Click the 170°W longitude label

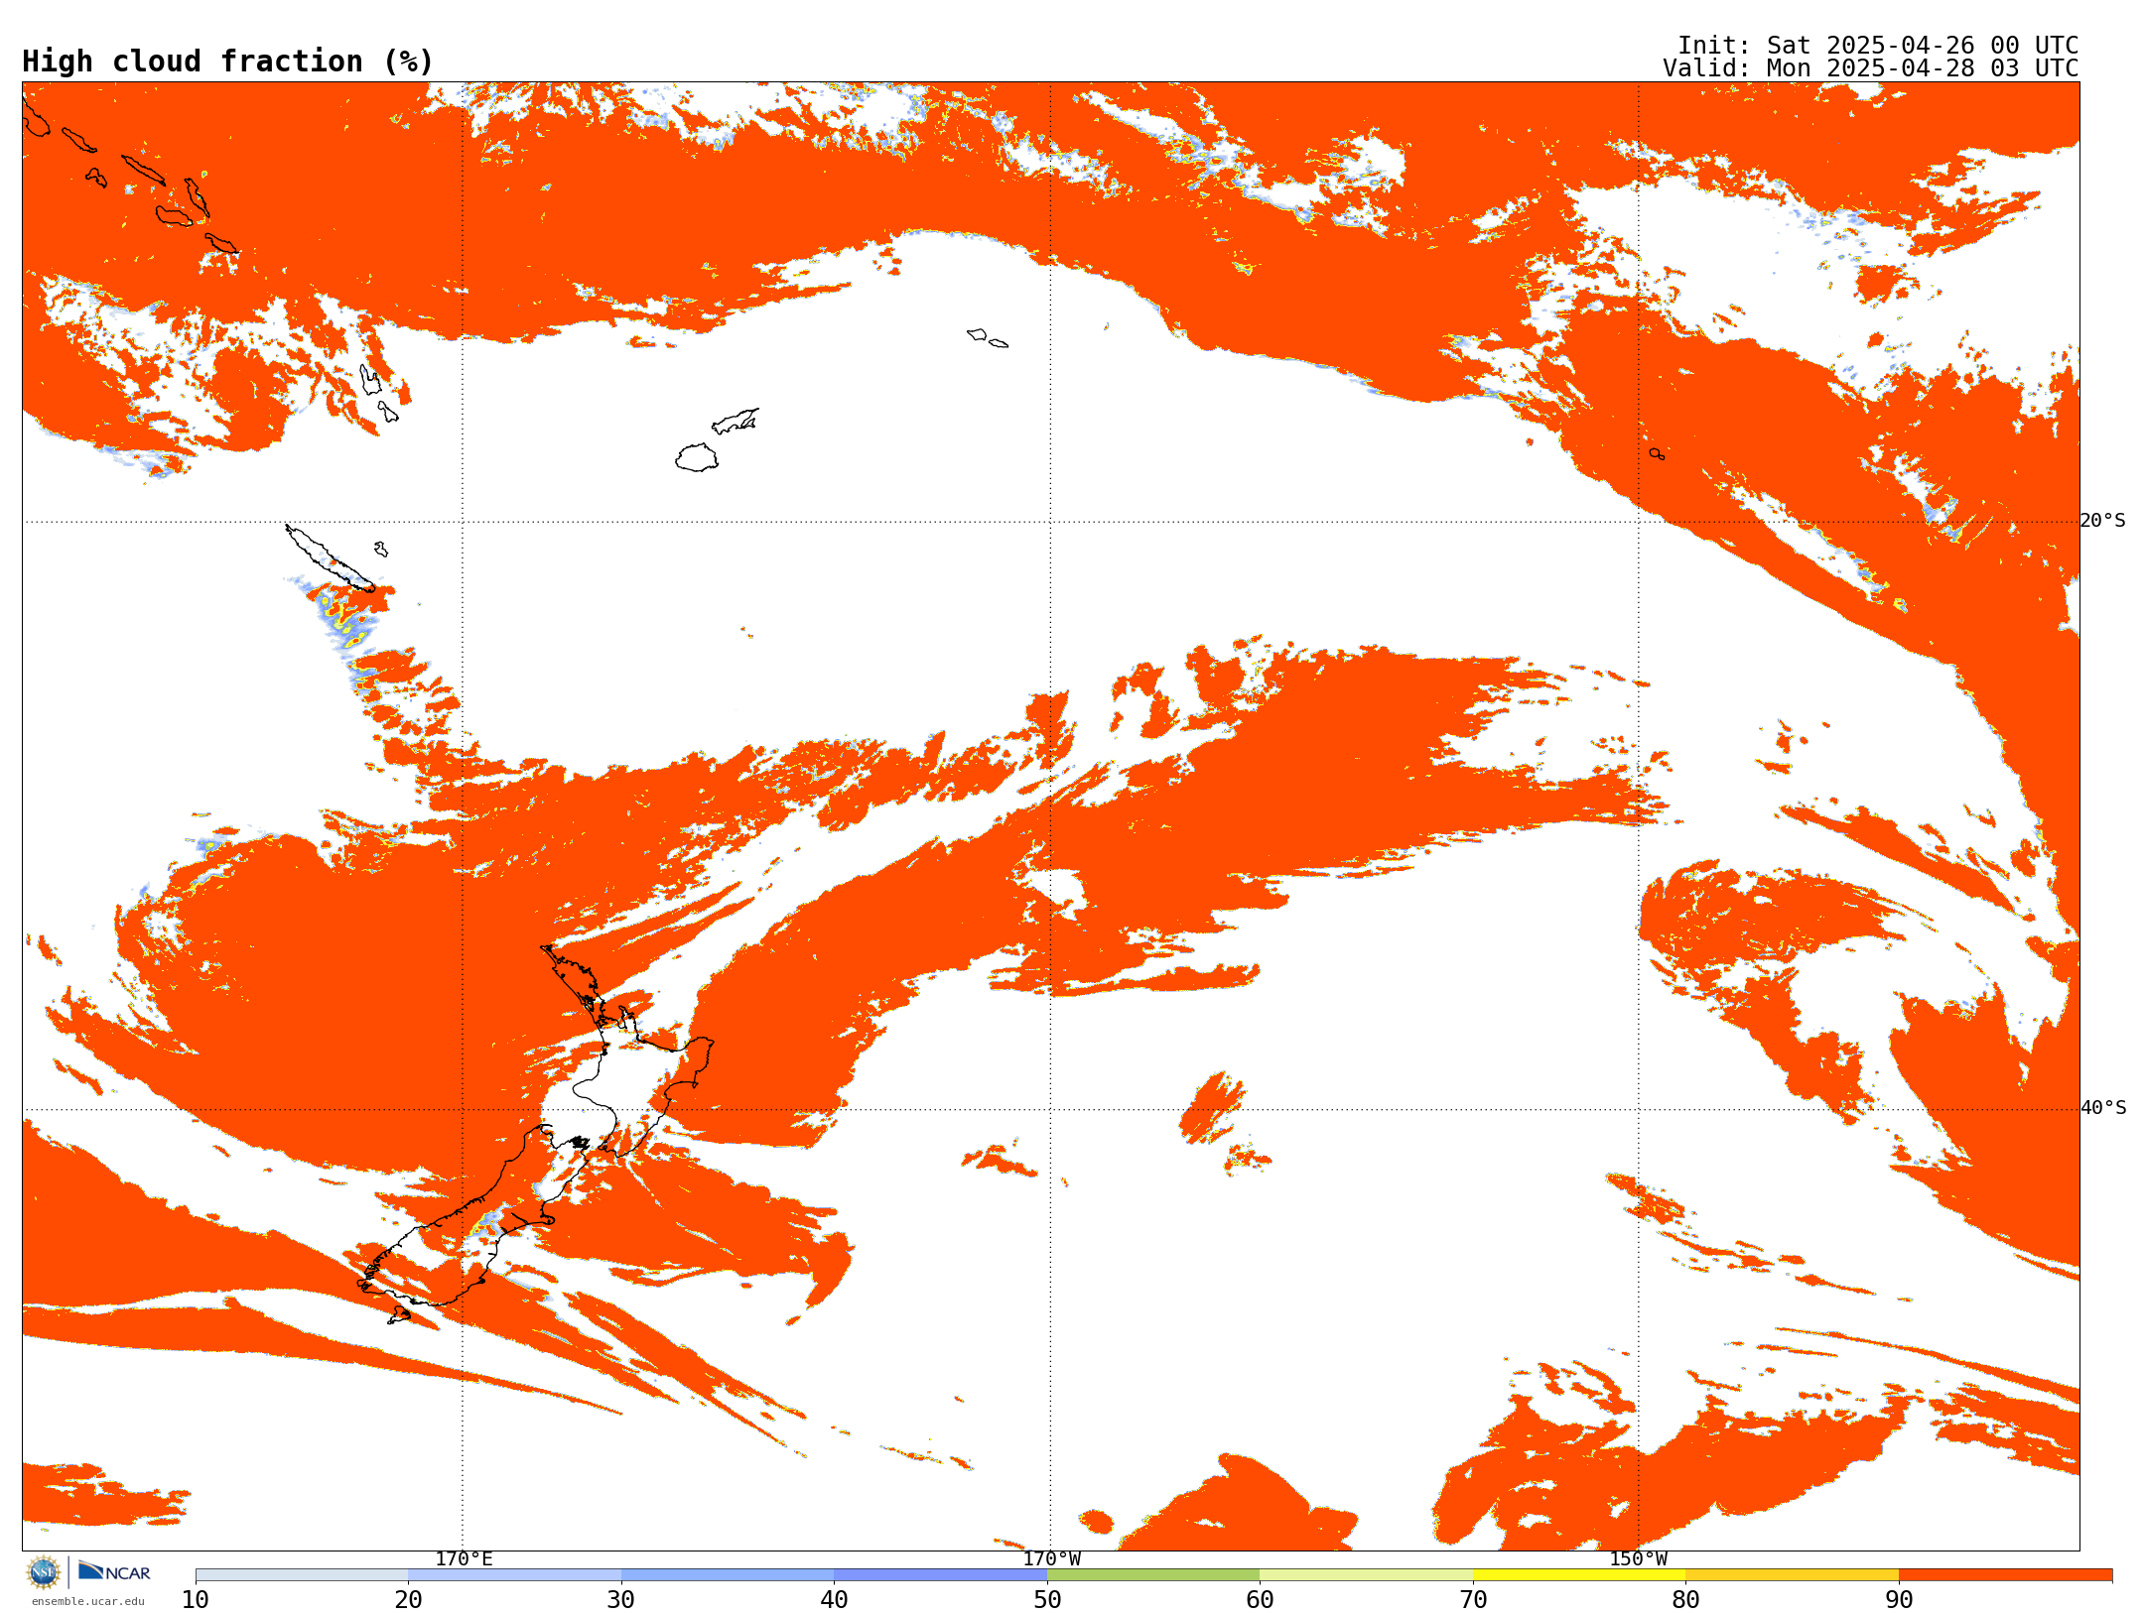[x=1051, y=1558]
